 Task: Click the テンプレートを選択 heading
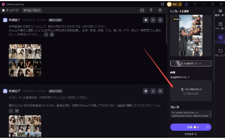click(179, 11)
